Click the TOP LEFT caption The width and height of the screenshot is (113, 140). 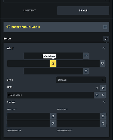12,109
